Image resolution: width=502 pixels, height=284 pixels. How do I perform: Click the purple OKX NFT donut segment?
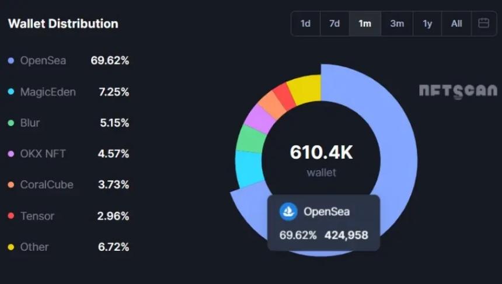pos(260,120)
